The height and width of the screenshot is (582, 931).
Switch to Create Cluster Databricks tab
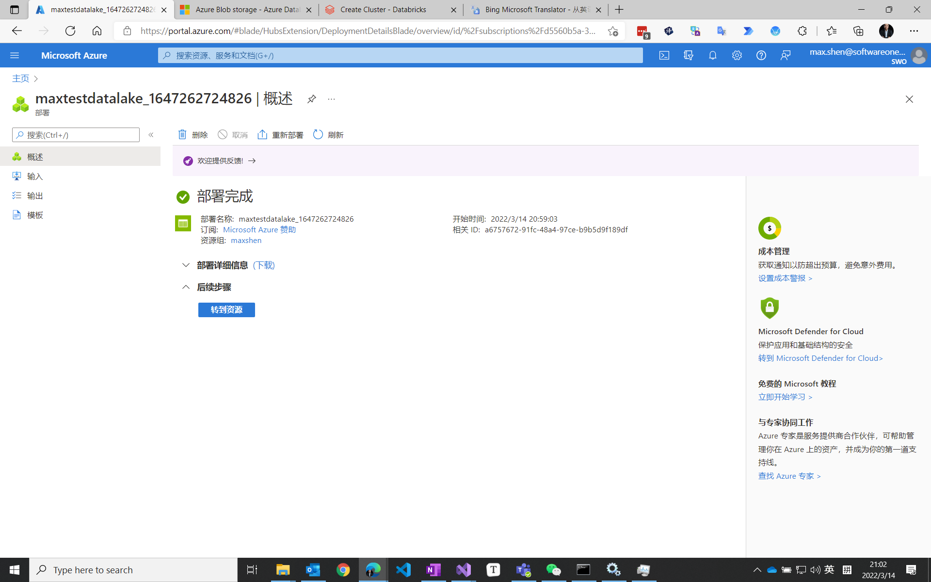383,10
